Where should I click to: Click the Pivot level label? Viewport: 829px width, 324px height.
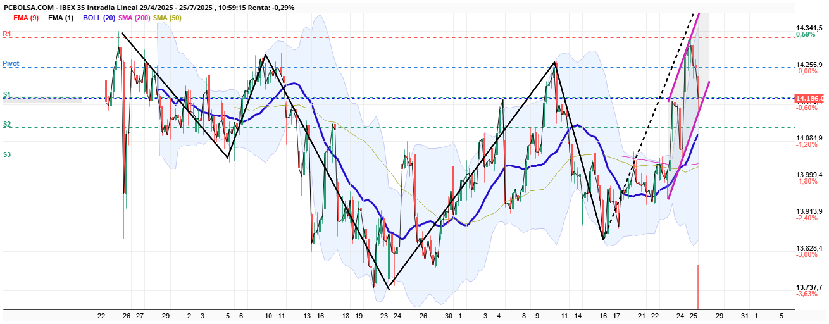tap(11, 64)
